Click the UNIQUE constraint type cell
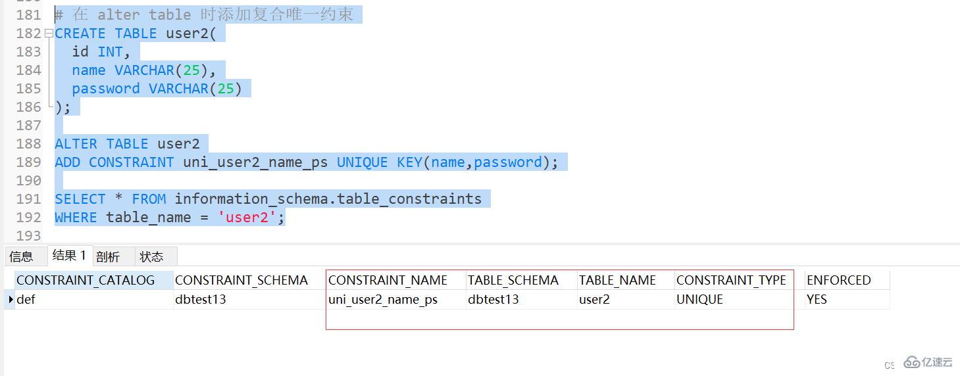The height and width of the screenshot is (376, 960). pyautogui.click(x=699, y=300)
